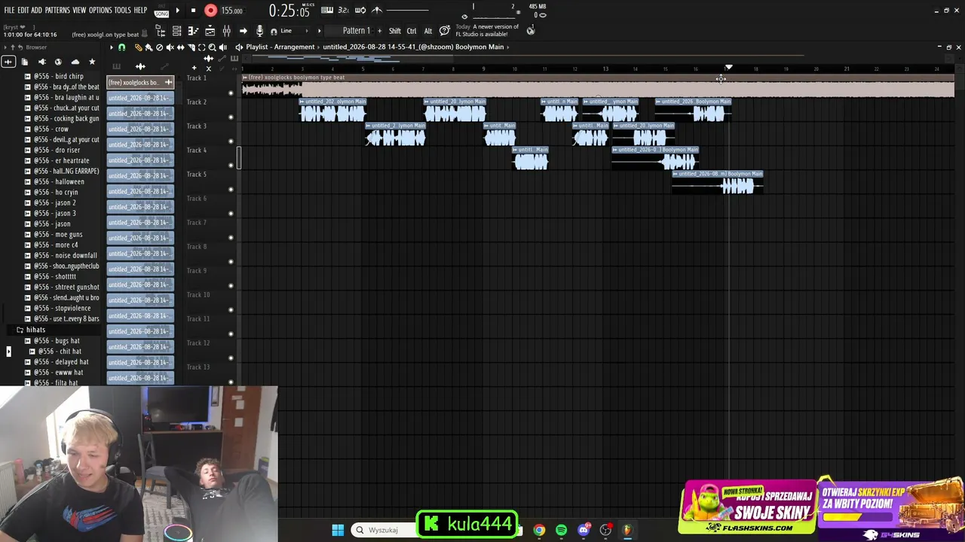Image resolution: width=965 pixels, height=542 pixels.
Task: Click the microphone recording icon in toolbar
Action: coord(259,31)
